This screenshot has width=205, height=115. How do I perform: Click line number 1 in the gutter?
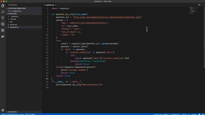(x=48, y=8)
